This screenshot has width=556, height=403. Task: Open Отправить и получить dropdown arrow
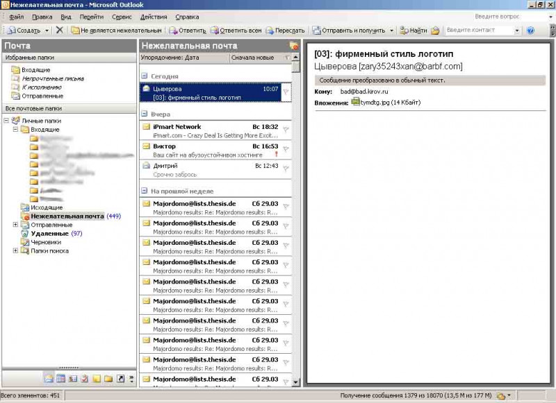click(391, 31)
